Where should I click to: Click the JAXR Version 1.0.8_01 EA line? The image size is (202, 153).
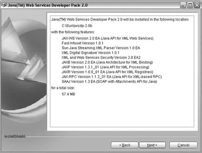tap(107, 72)
